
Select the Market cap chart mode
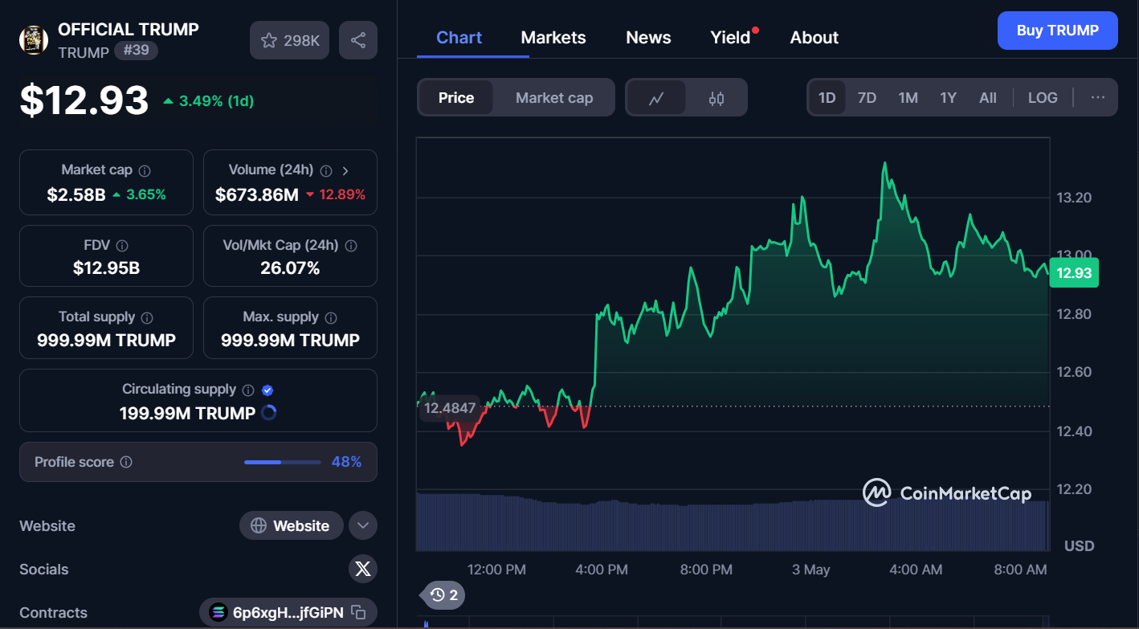pyautogui.click(x=554, y=98)
